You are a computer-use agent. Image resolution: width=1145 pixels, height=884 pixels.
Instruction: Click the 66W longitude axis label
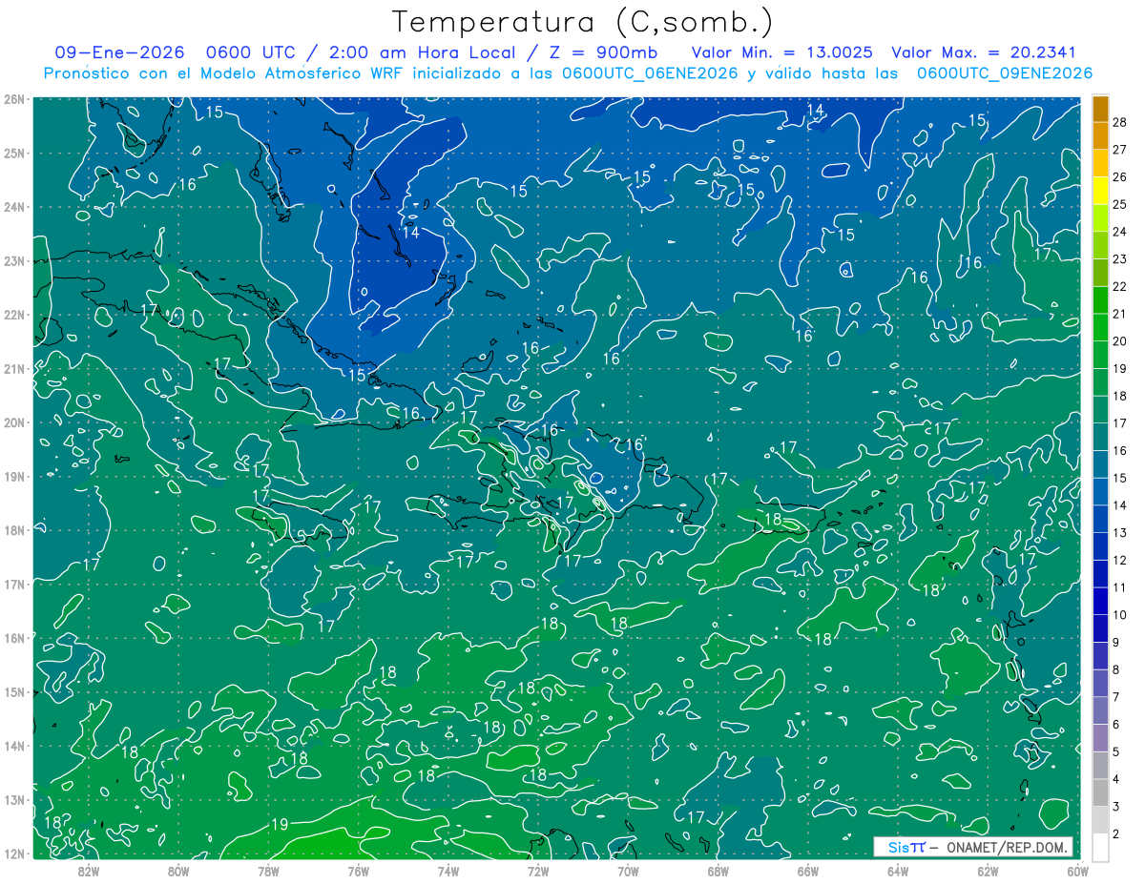(x=808, y=871)
